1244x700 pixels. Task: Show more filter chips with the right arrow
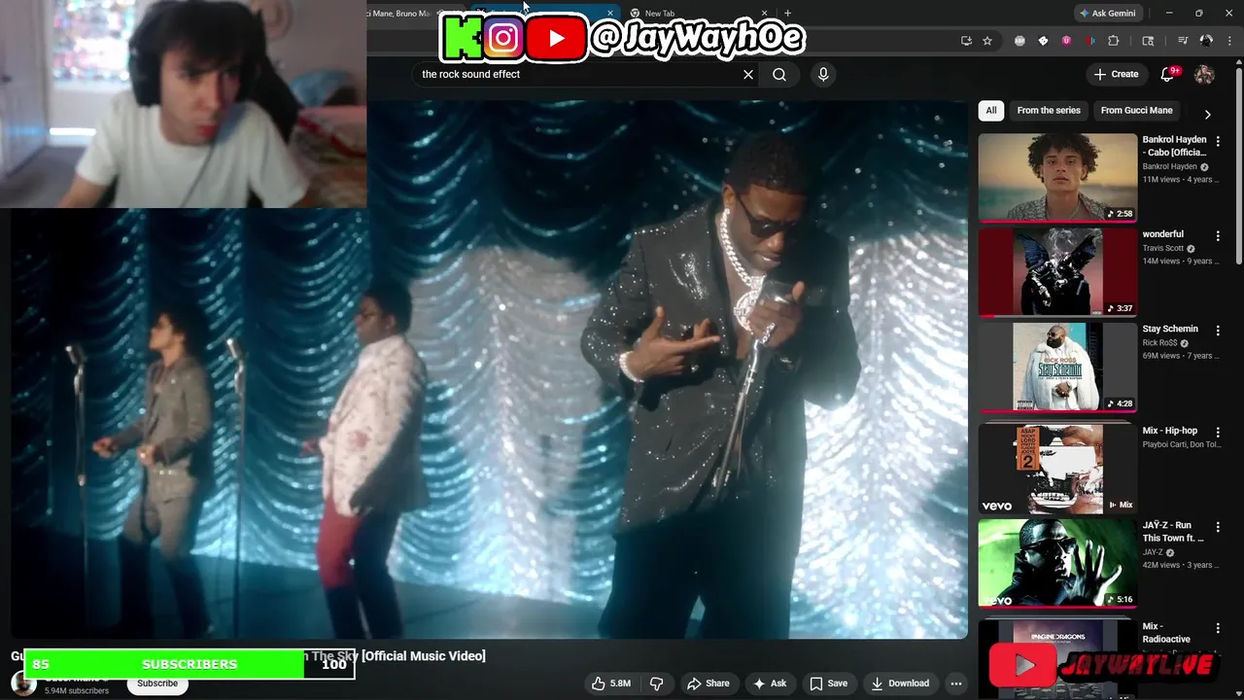[1207, 114]
